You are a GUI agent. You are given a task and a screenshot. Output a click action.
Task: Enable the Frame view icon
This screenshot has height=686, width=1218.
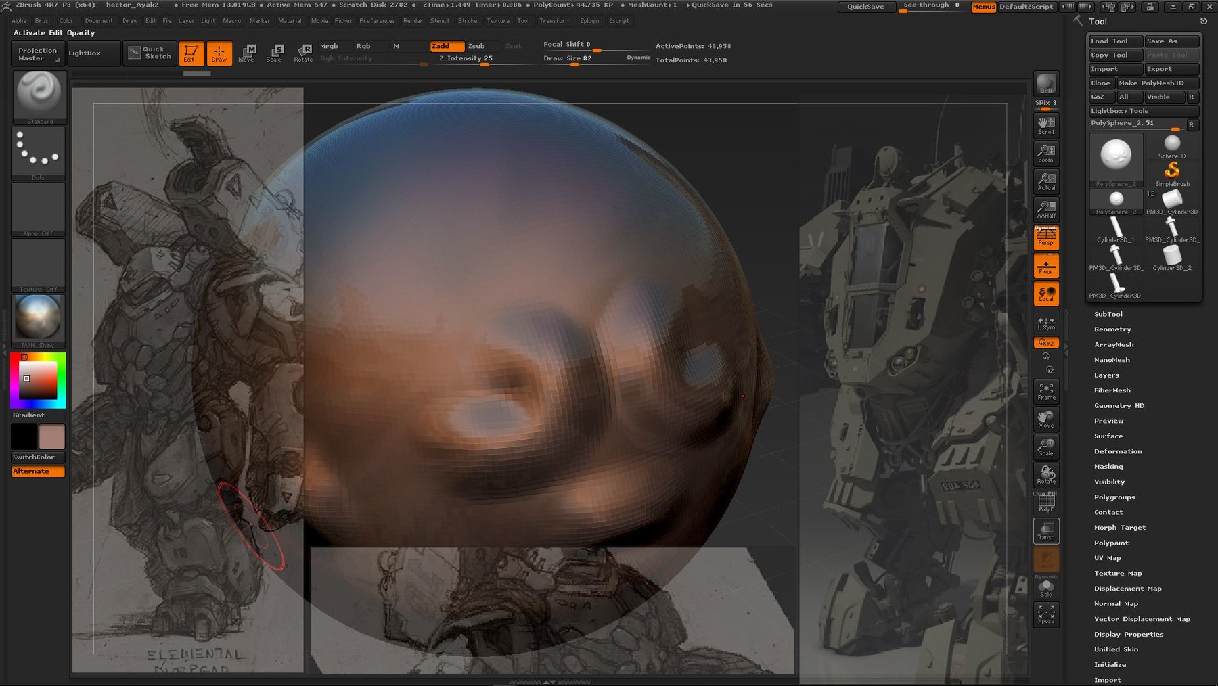point(1046,391)
